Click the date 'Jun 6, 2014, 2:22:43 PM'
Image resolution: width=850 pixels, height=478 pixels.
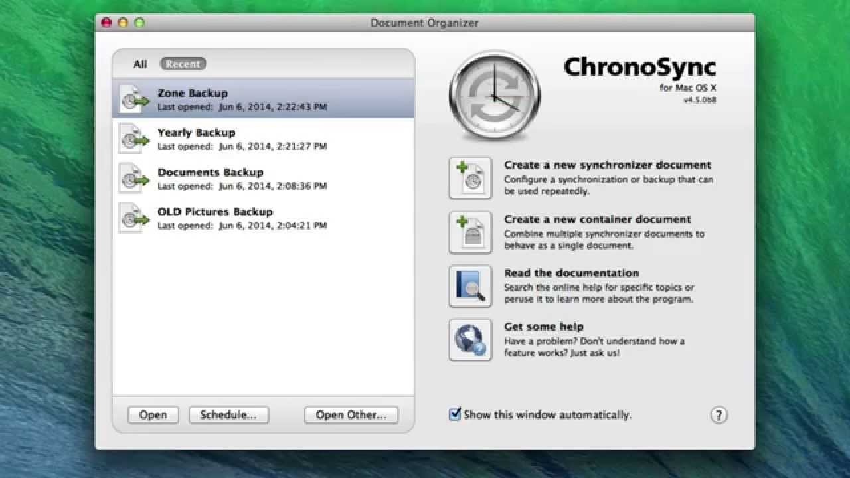(x=273, y=107)
